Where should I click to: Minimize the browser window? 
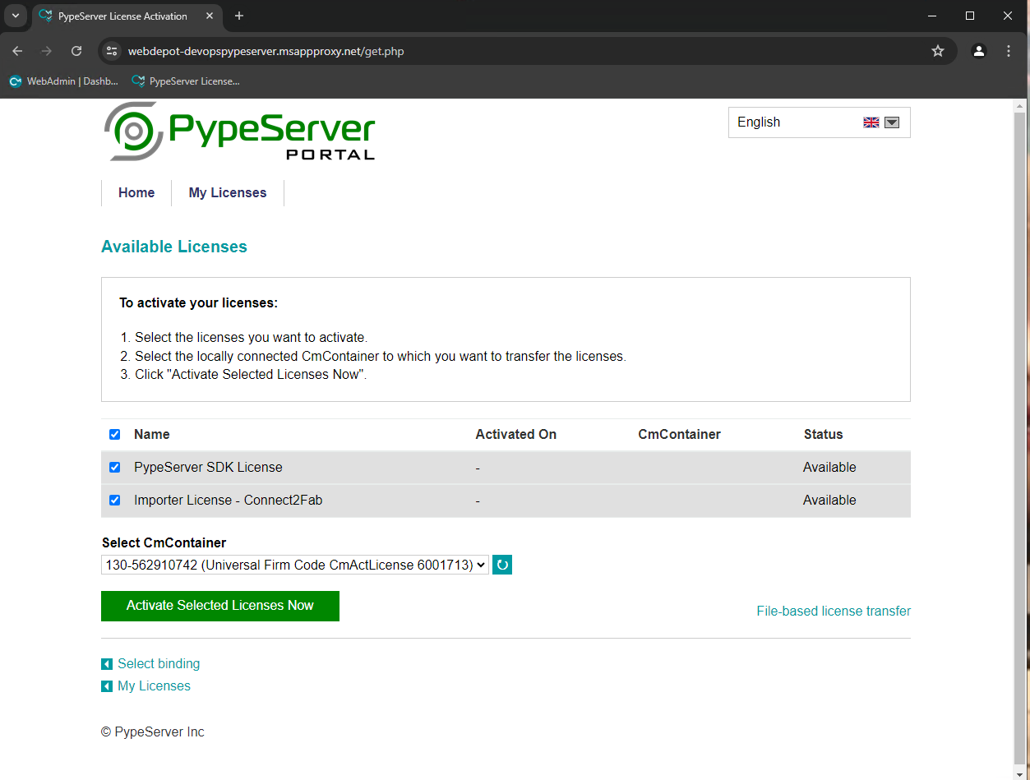coord(932,16)
